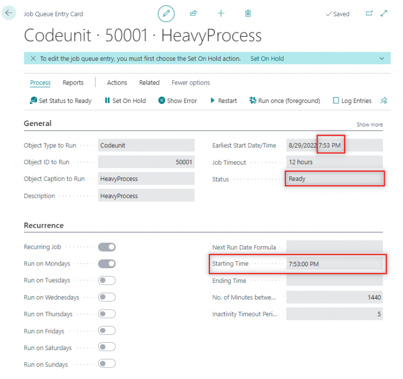
Task: Click the trash delete icon
Action: tap(248, 14)
